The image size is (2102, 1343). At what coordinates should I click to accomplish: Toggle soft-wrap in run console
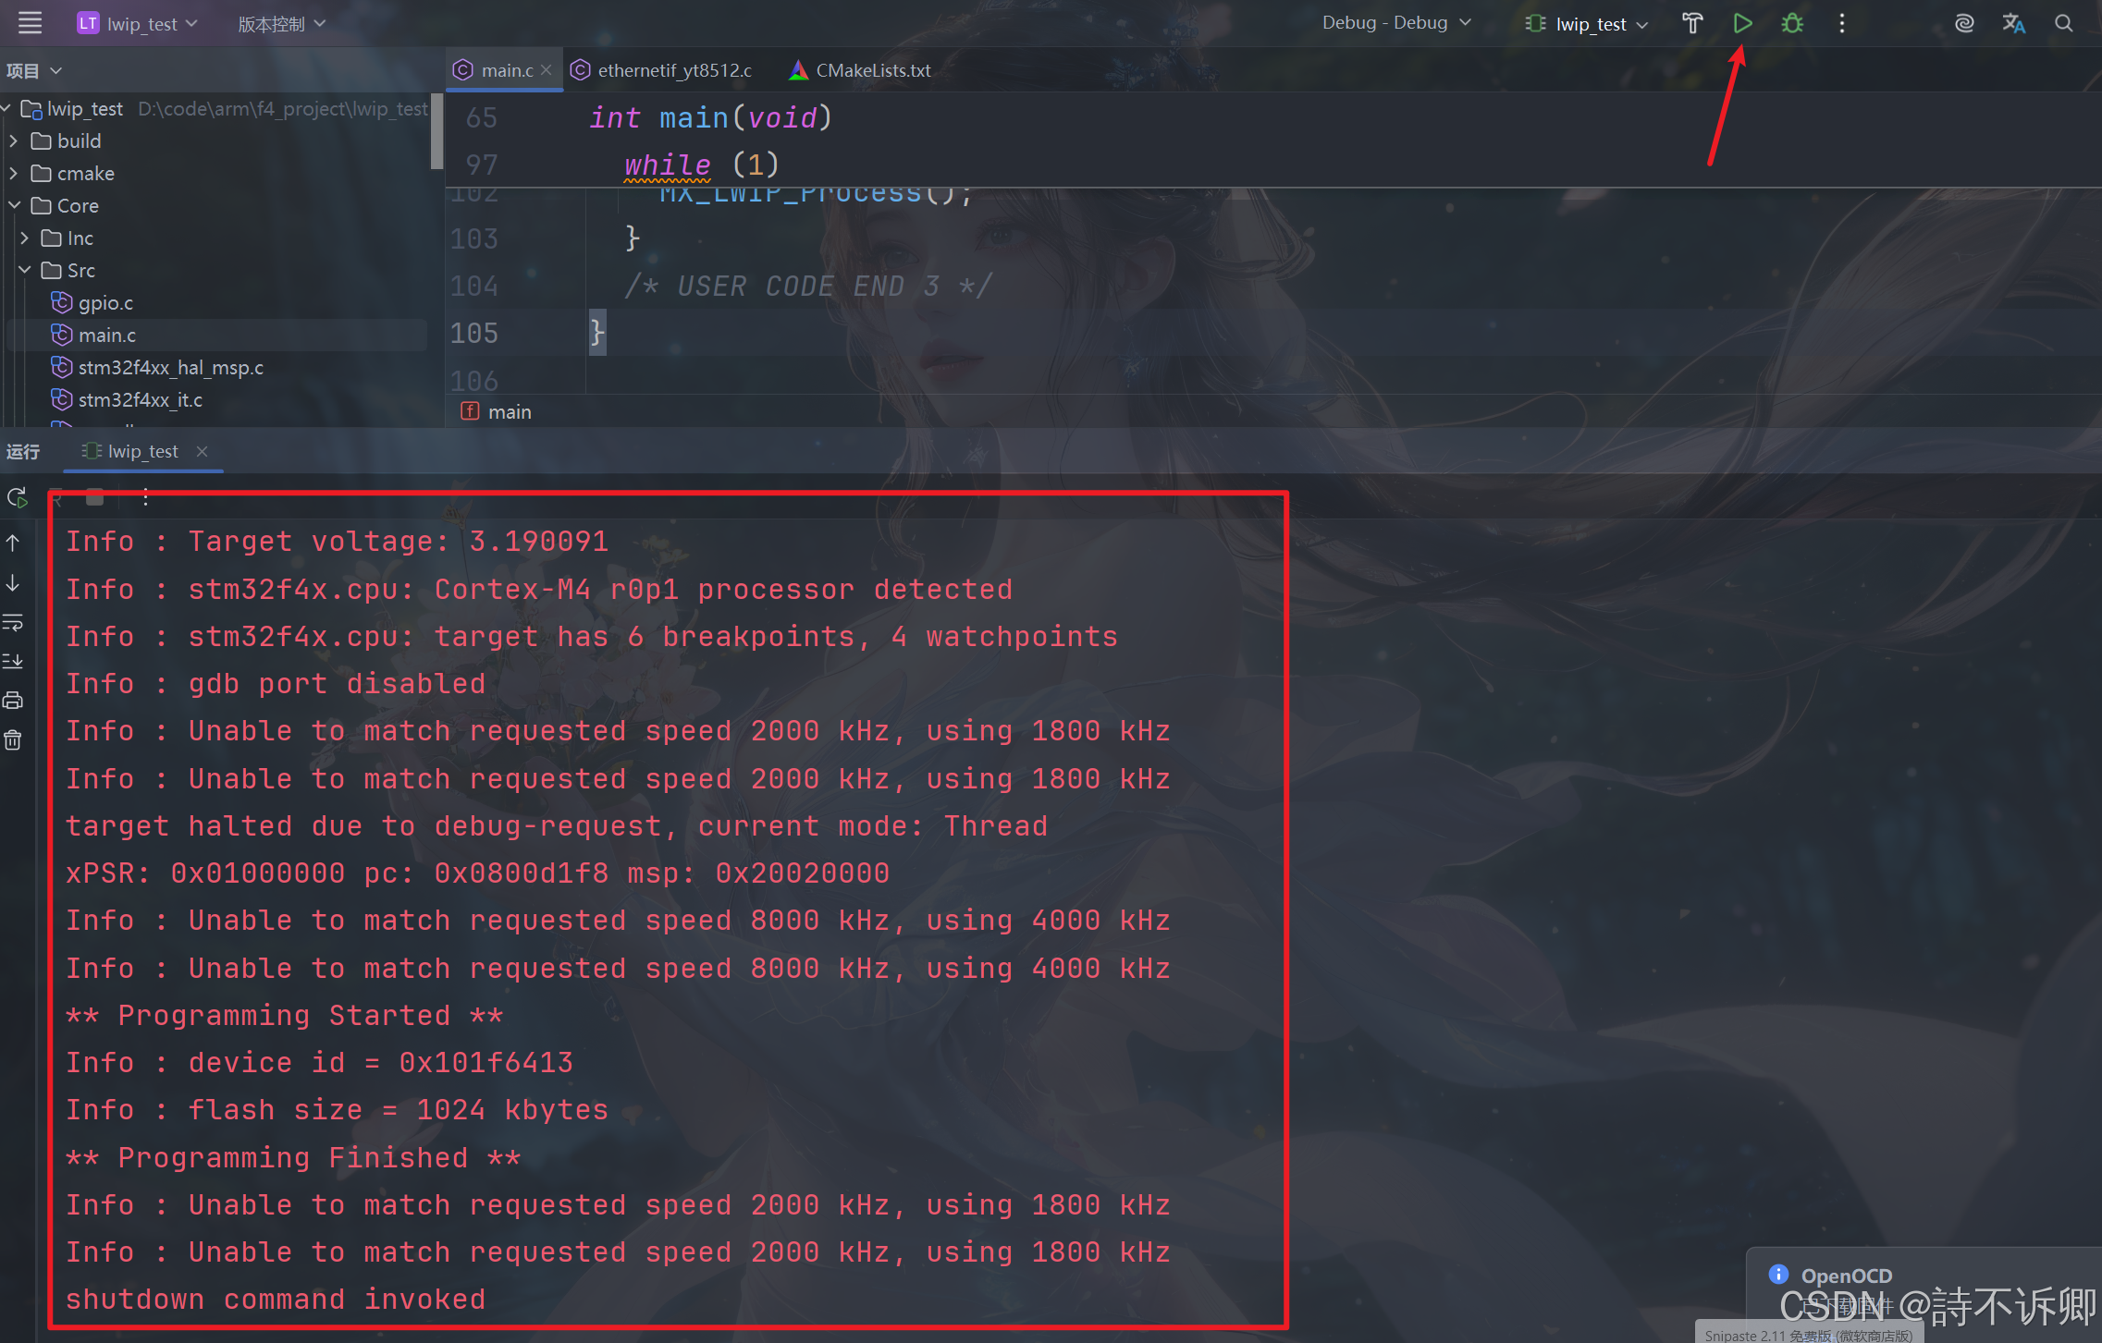[x=13, y=622]
